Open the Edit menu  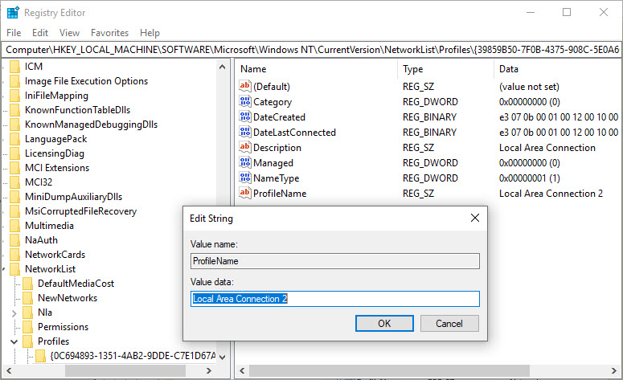pyautogui.click(x=40, y=33)
